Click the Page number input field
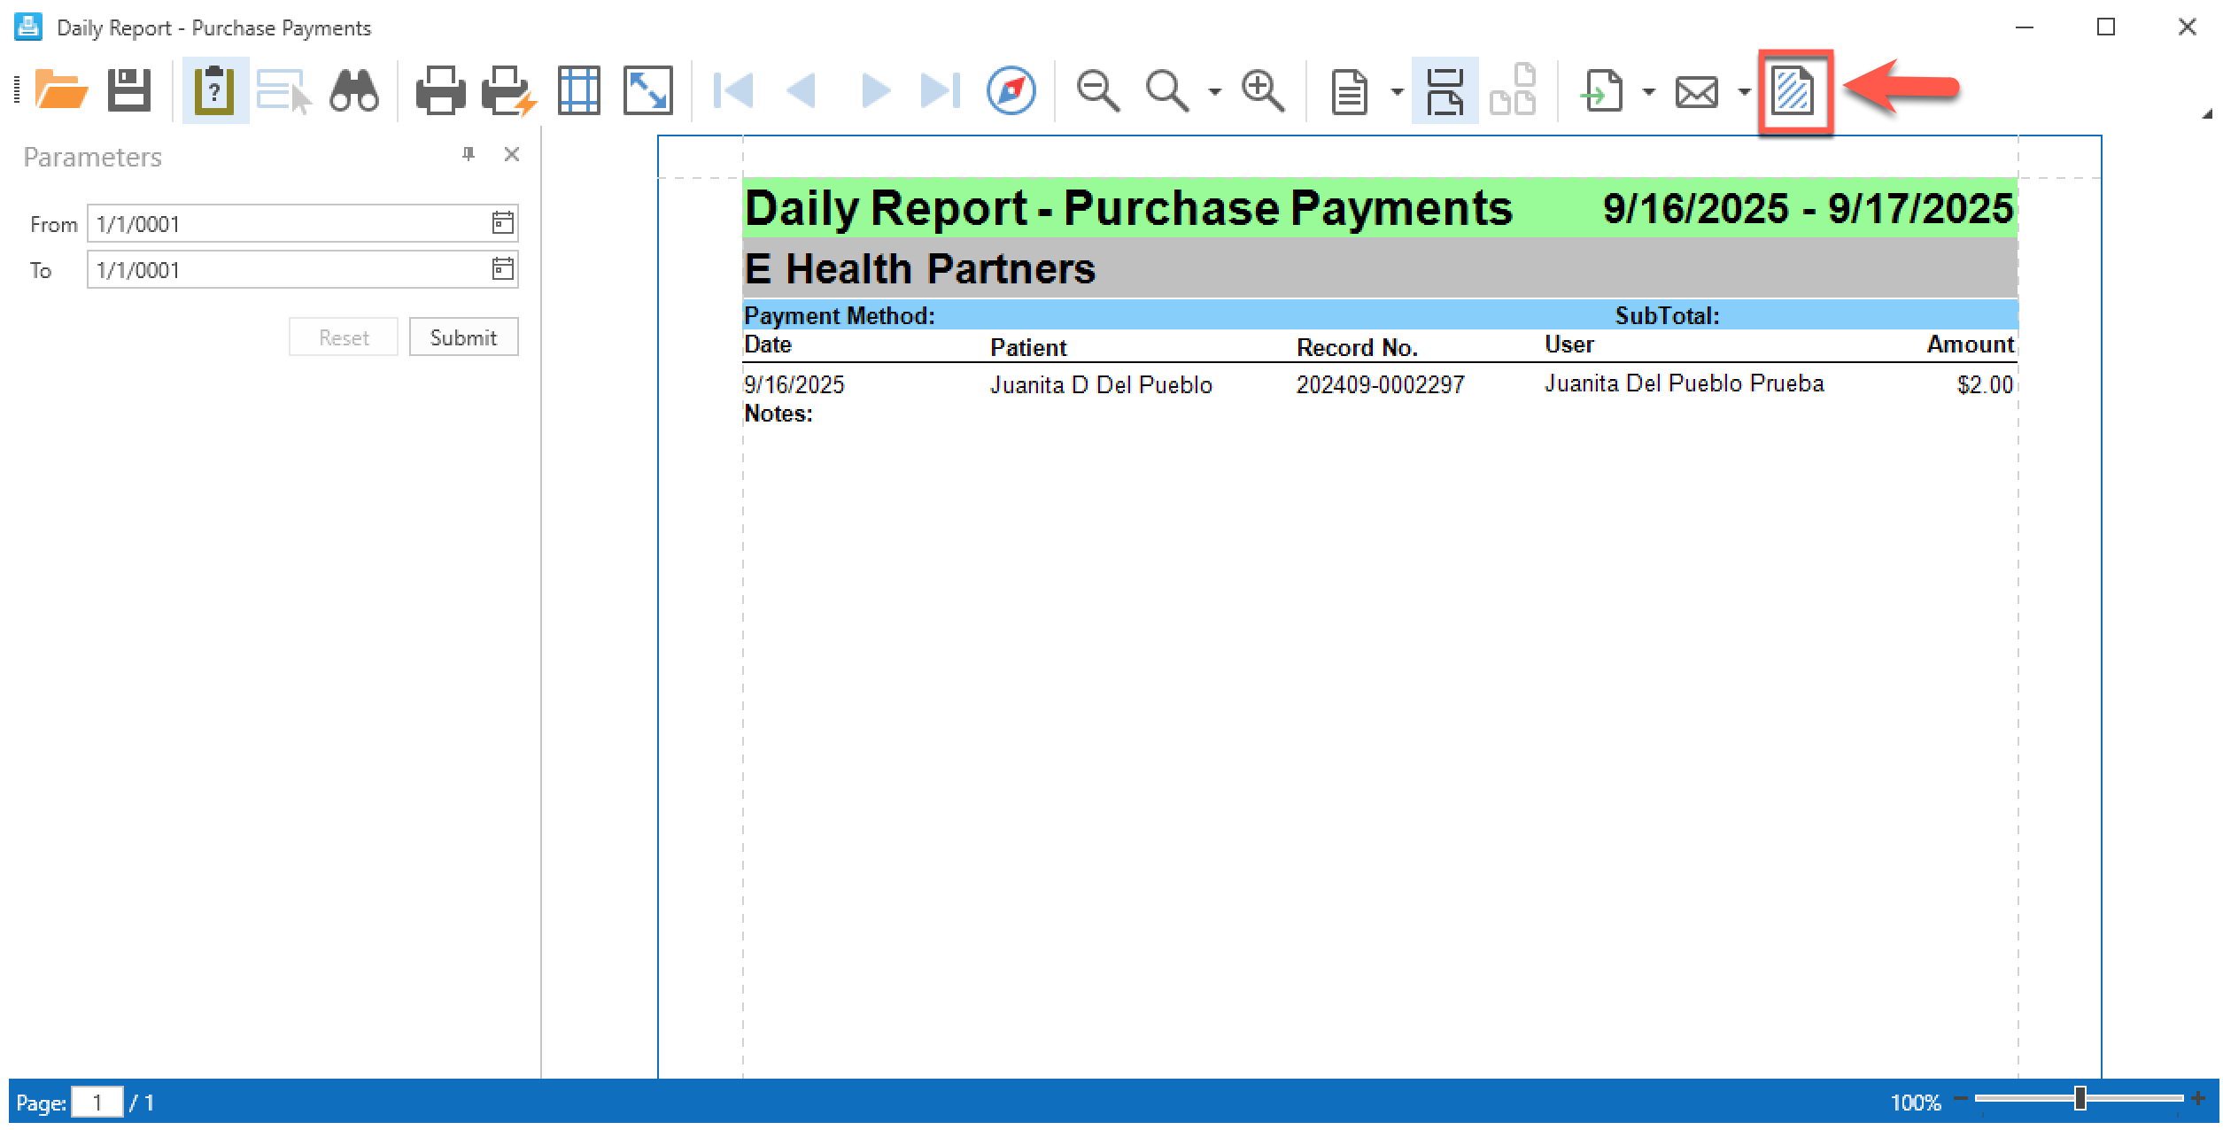 pyautogui.click(x=97, y=1103)
